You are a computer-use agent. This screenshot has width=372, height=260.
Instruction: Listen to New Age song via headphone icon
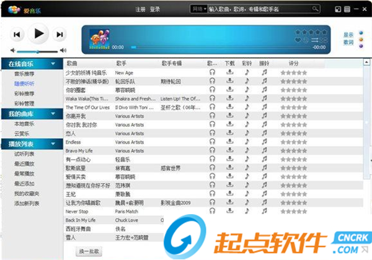point(212,72)
